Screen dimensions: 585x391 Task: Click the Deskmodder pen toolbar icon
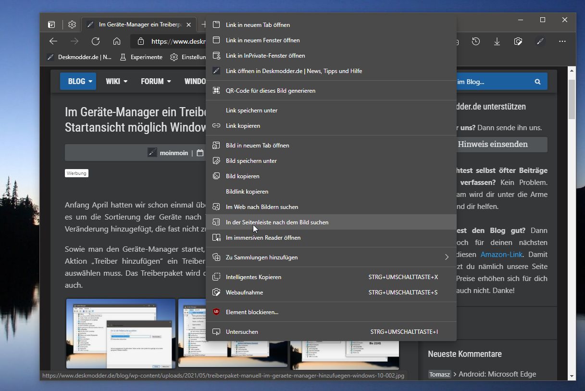[540, 41]
